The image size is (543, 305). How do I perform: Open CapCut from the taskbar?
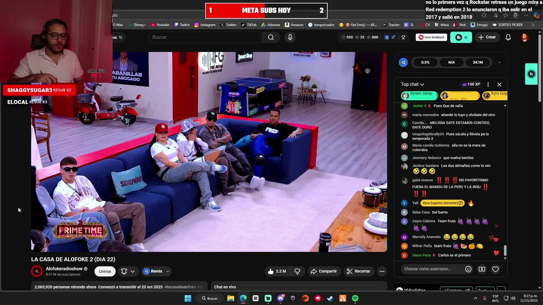(255, 298)
